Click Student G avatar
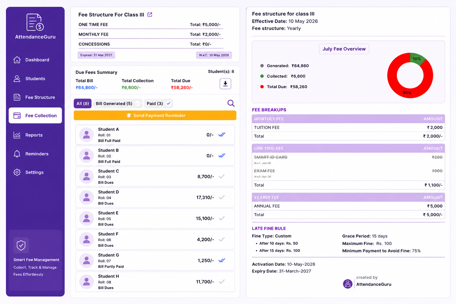The height and width of the screenshot is (304, 456). pos(87,261)
